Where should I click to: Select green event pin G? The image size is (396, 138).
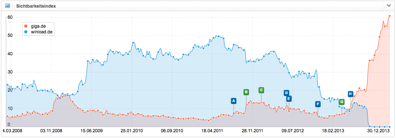pyautogui.click(x=342, y=102)
